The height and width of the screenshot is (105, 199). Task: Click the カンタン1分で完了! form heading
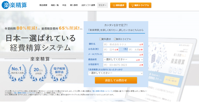pos(116,25)
